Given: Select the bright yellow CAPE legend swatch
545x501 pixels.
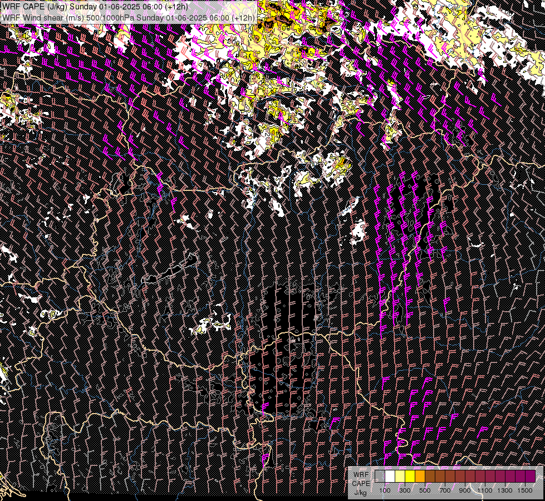Looking at the screenshot, I should (410, 476).
